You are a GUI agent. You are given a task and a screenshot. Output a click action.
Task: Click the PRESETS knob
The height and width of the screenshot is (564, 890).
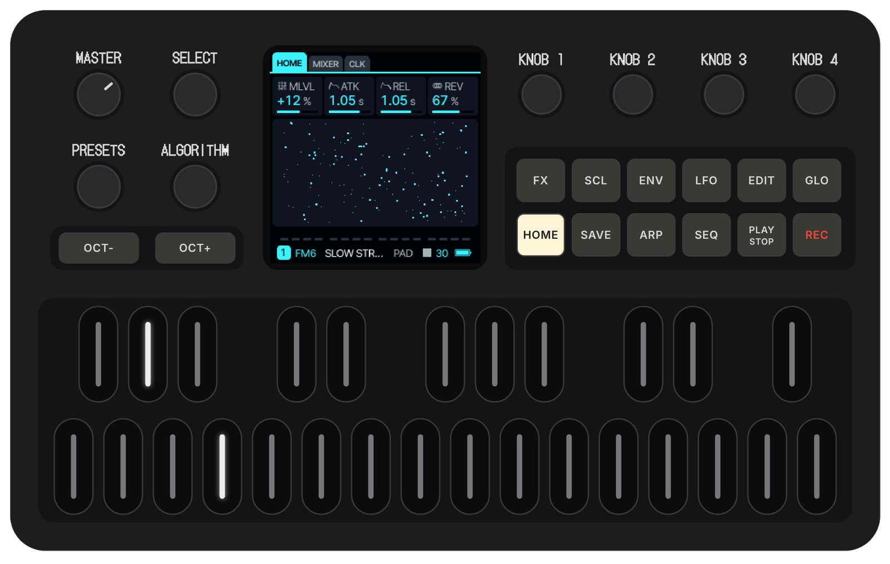(98, 187)
